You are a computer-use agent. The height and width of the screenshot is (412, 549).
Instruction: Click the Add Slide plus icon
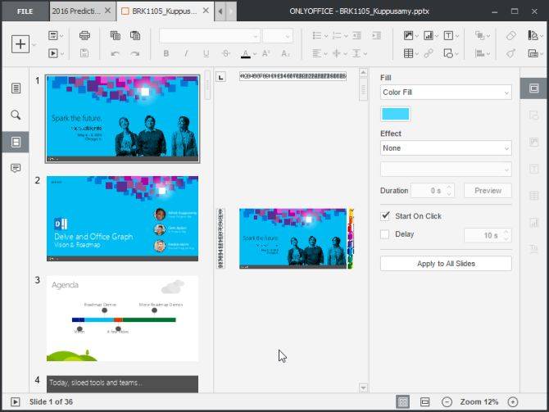pyautogui.click(x=20, y=44)
